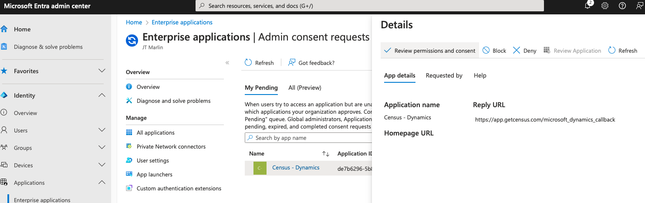
Task: Click the Census - Dynamics app thumbnail icon
Action: [x=260, y=168]
